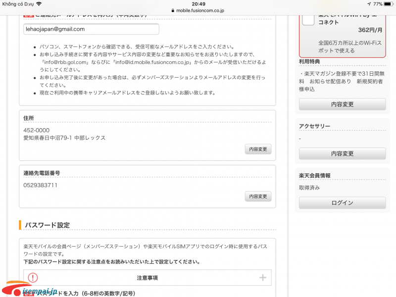This screenshot has height=297, width=396.
Task: Click the 連絡先電話番号 heading
Action: click(42, 173)
